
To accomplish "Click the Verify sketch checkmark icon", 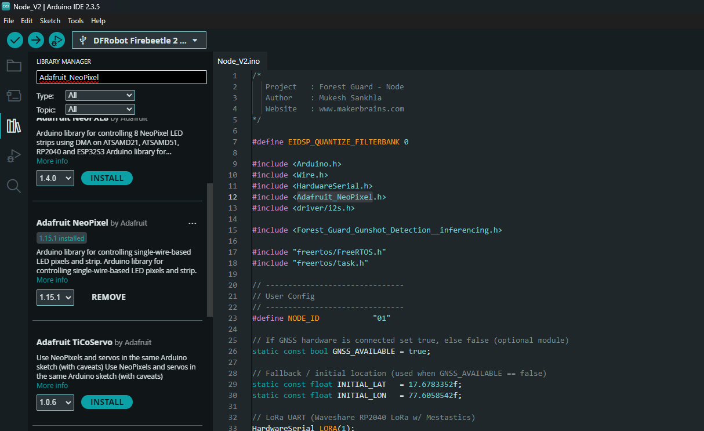I will [x=15, y=40].
